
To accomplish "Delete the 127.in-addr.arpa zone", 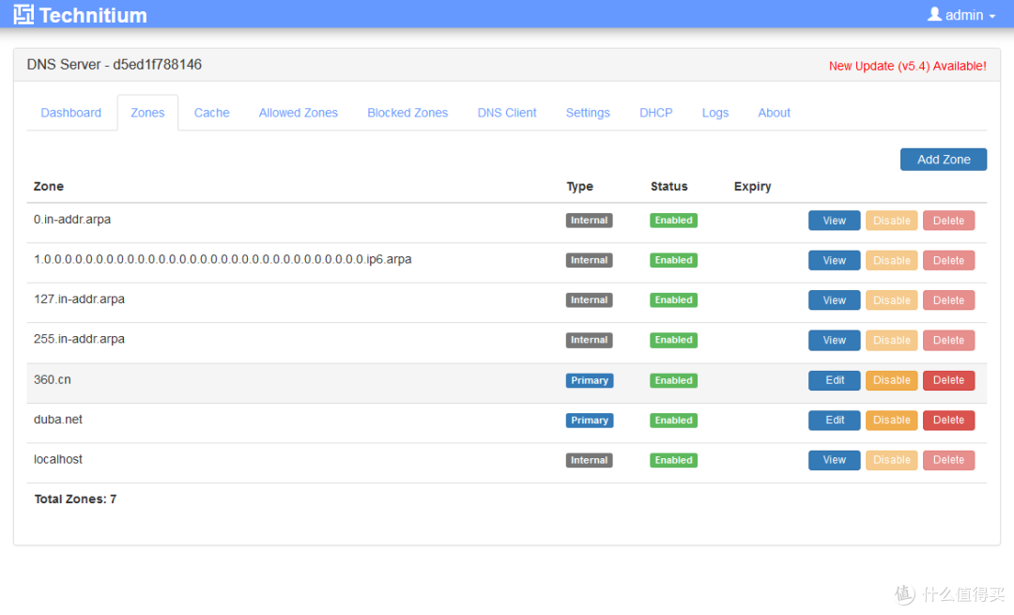I will point(948,300).
